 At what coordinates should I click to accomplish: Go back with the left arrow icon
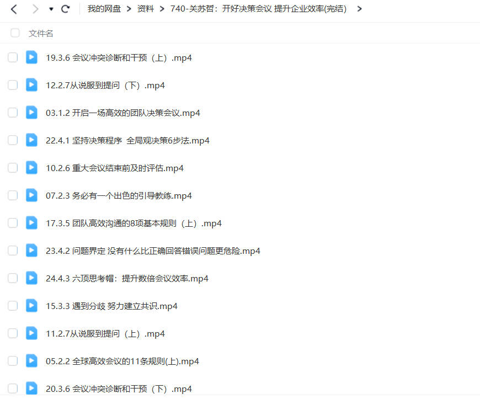(14, 9)
